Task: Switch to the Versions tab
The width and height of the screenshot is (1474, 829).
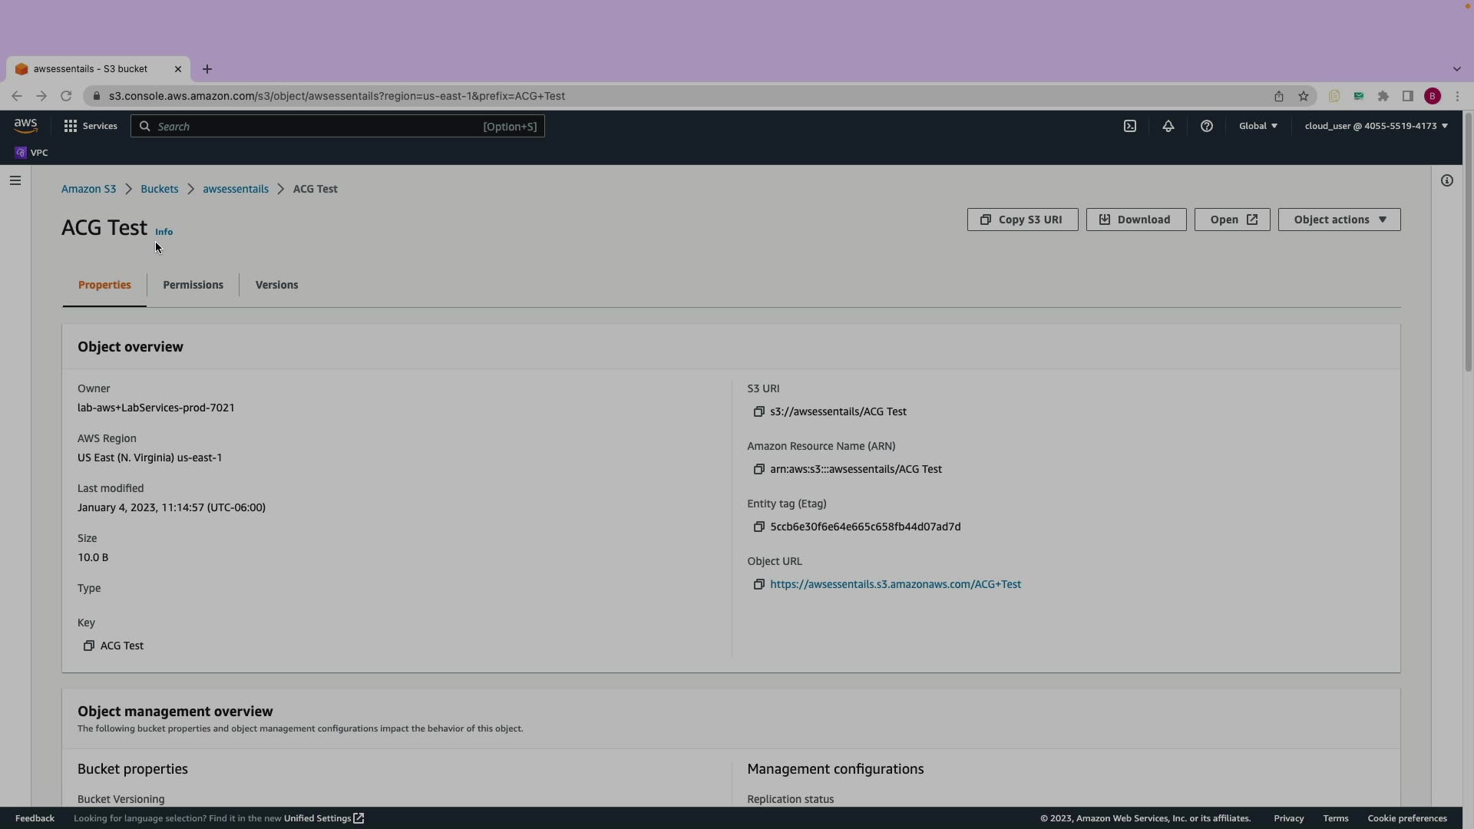Action: click(x=276, y=285)
